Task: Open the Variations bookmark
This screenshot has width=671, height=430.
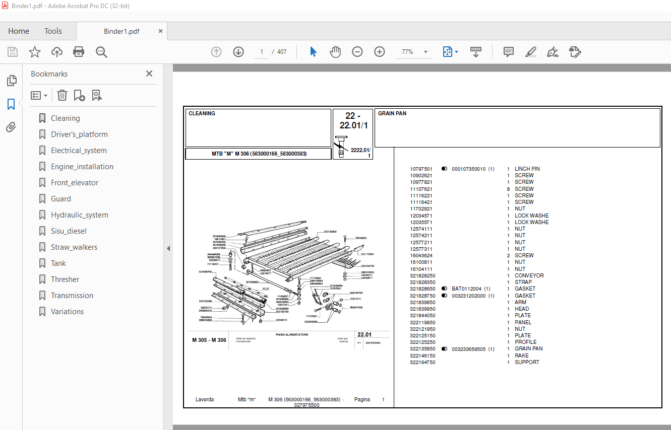Action: click(68, 312)
